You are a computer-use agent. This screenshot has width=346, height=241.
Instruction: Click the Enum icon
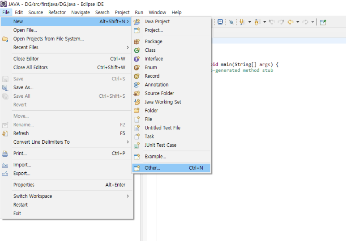(137, 67)
